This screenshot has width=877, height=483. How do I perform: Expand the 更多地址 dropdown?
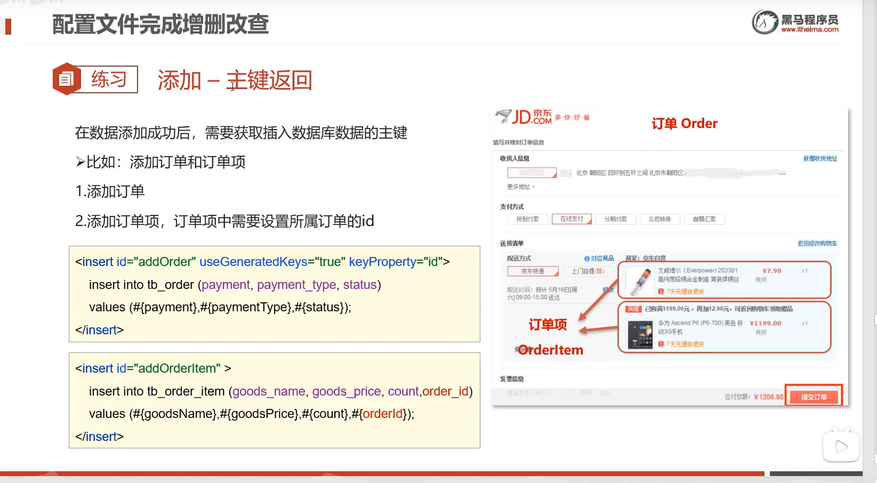521,187
